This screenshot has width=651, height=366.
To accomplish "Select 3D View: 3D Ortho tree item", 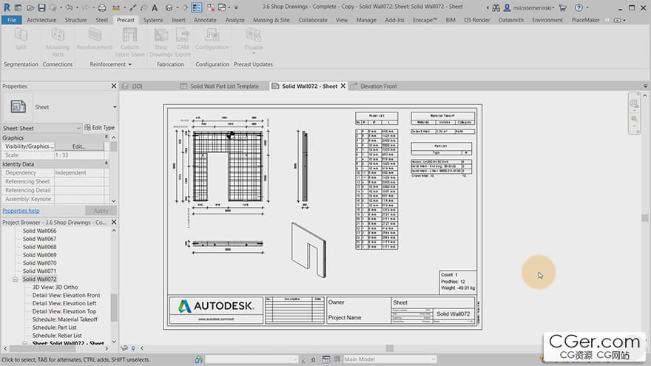I will pos(55,287).
